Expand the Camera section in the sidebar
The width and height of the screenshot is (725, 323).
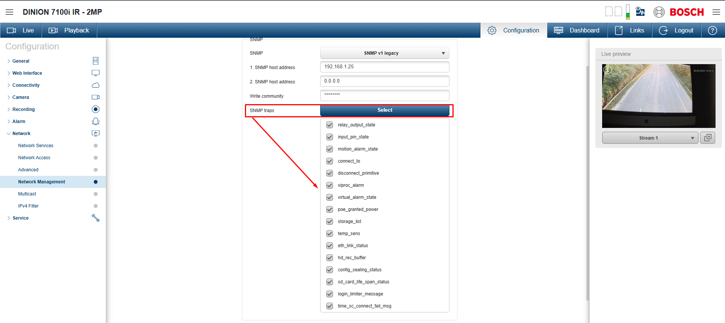coord(21,97)
